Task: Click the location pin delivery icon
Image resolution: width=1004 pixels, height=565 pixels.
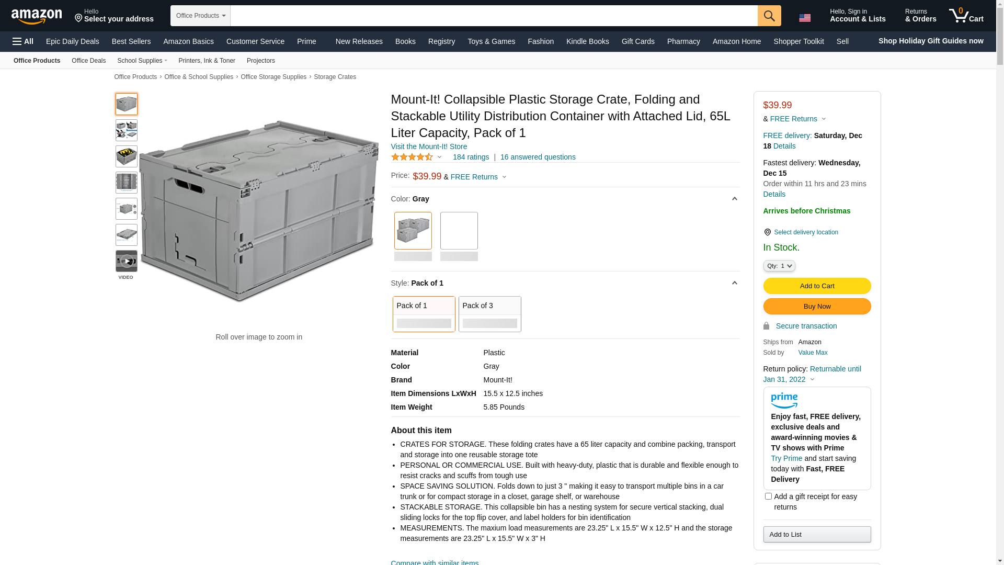Action: coord(767,232)
